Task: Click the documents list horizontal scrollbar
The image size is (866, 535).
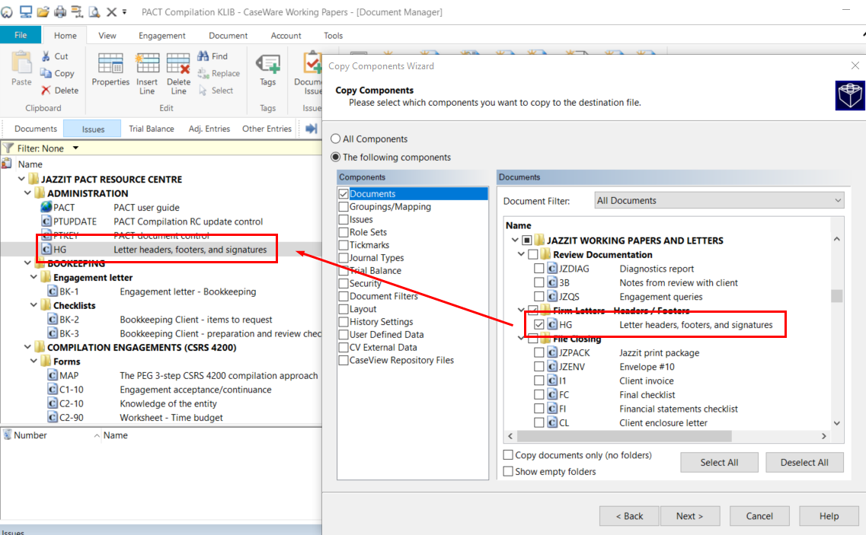Action: click(x=624, y=436)
